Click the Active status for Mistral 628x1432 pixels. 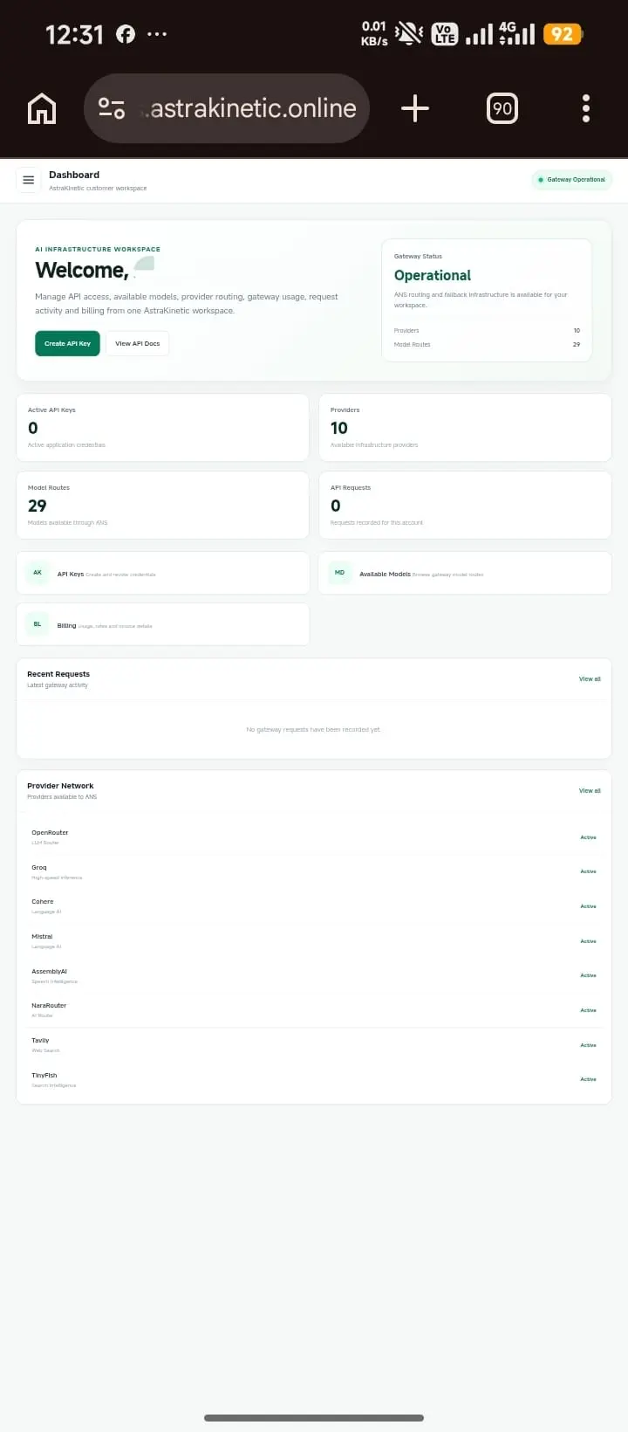click(x=589, y=941)
